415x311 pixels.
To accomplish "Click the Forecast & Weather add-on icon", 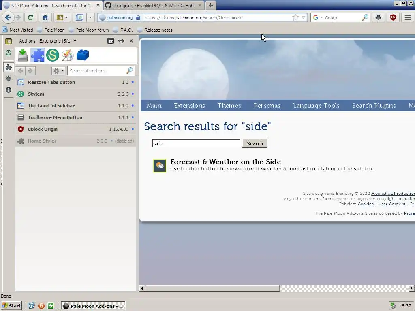I will 160,165.
